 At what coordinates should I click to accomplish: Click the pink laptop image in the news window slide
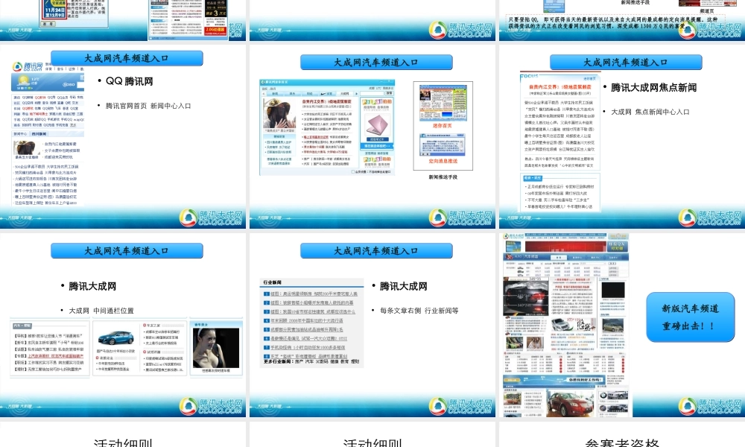tap(377, 125)
